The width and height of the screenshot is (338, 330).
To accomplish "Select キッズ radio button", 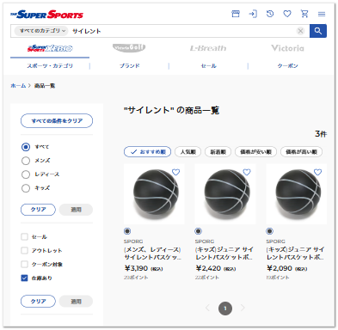I will tap(26, 188).
